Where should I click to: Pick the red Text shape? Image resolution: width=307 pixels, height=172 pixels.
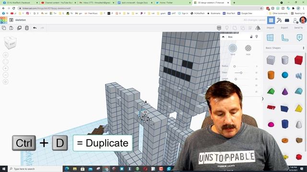tap(271, 107)
